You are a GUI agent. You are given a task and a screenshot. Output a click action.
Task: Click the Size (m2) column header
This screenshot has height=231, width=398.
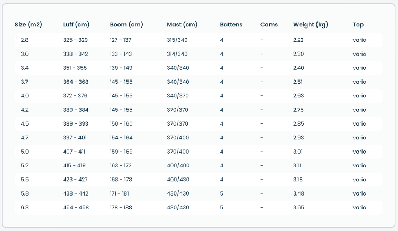coord(29,25)
